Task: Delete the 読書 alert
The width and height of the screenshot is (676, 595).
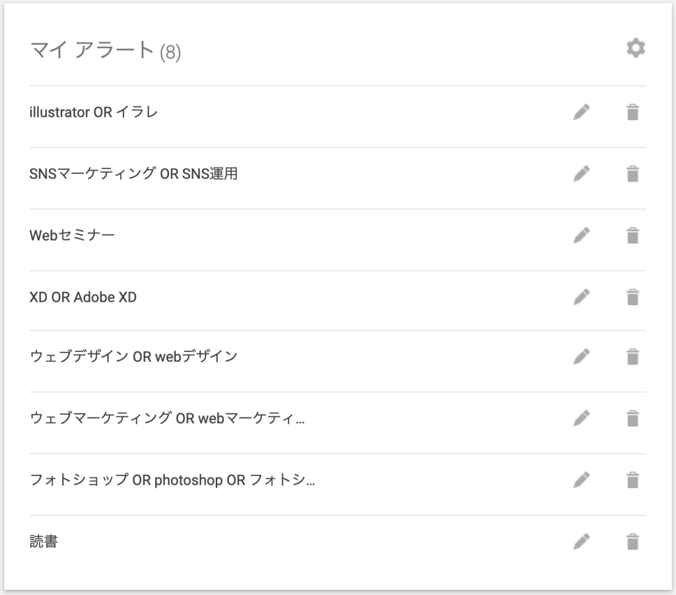Action: [632, 542]
